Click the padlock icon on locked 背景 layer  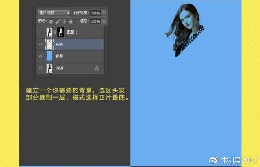click(97, 68)
